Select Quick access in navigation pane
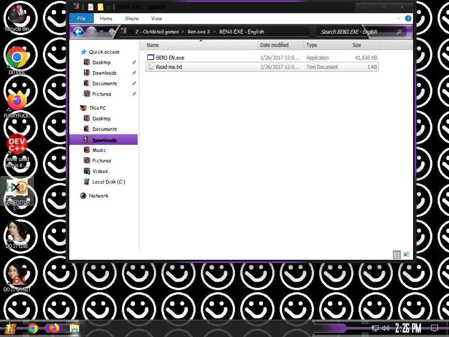Screen dimensions: 449x337 pos(100,52)
